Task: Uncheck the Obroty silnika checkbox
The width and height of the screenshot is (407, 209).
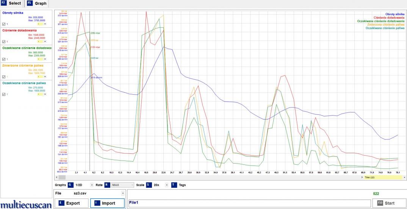Action: pos(4,24)
